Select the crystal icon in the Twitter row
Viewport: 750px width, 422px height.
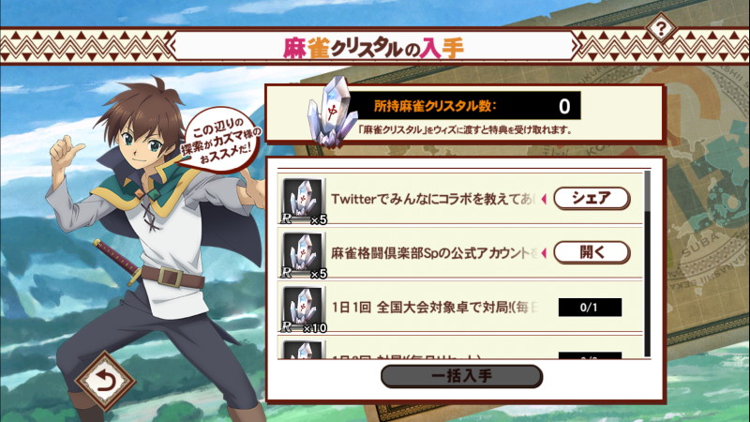303,200
